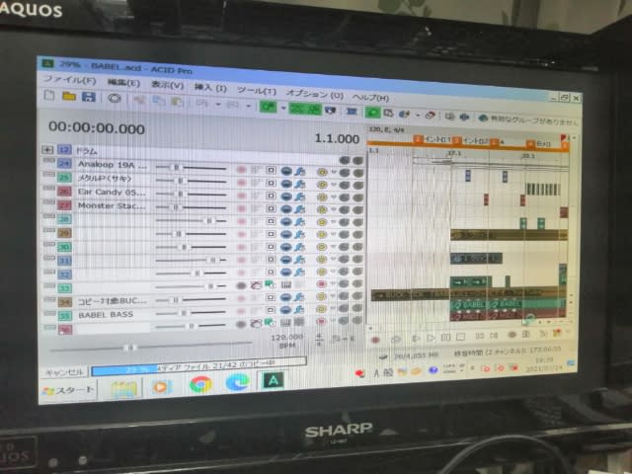Mute the Analoop 19A track
This screenshot has height=474, width=632.
[x=345, y=173]
